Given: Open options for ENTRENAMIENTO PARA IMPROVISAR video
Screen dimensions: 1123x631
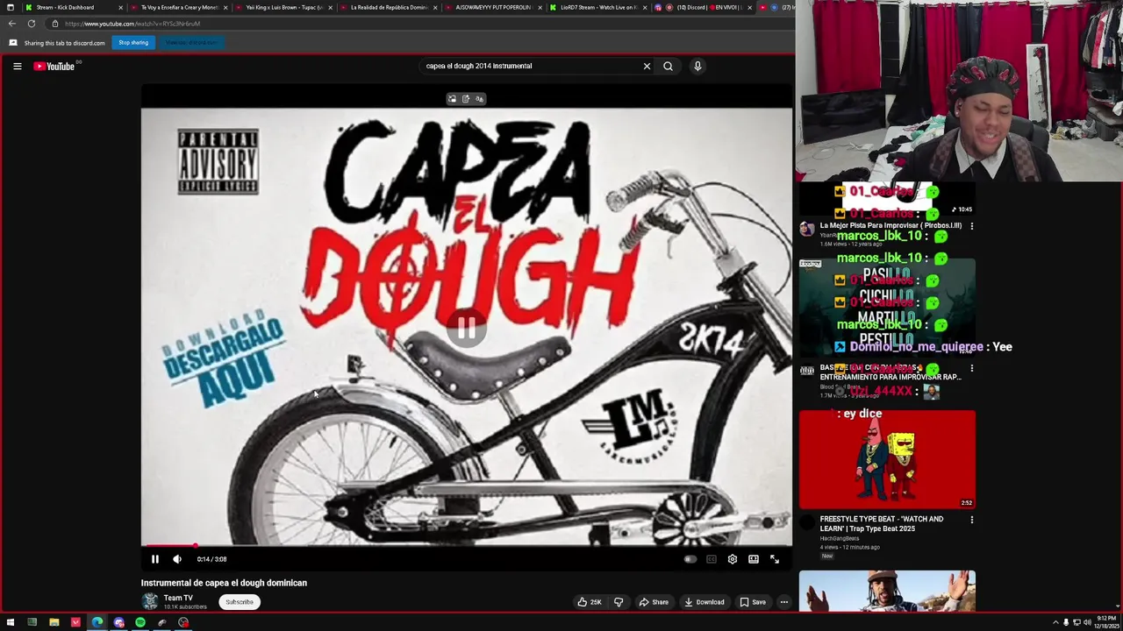Looking at the screenshot, I should [971, 369].
